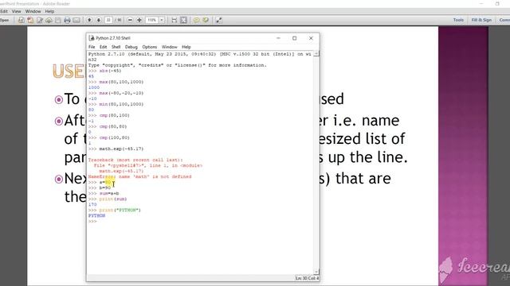
Task: Open Adobe Reader View menu
Action: pyautogui.click(x=16, y=11)
